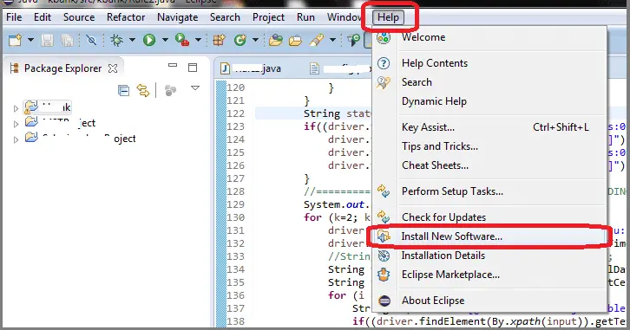Select About Eclipse entry

point(489,301)
